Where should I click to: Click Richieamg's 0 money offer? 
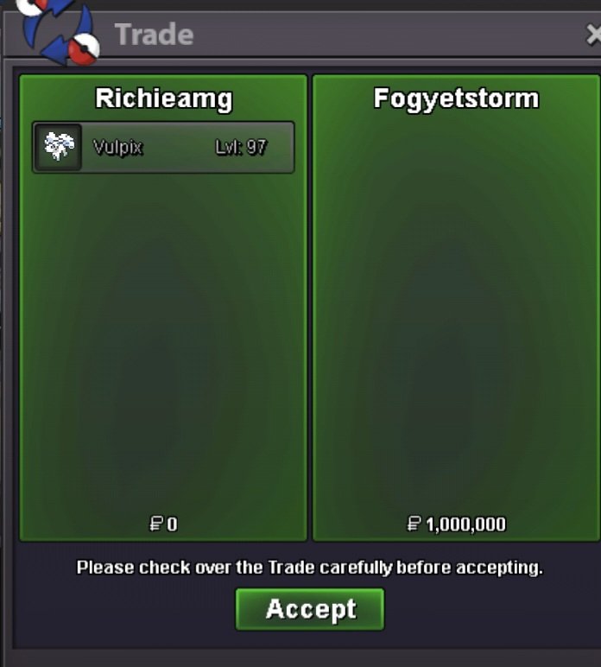point(164,524)
